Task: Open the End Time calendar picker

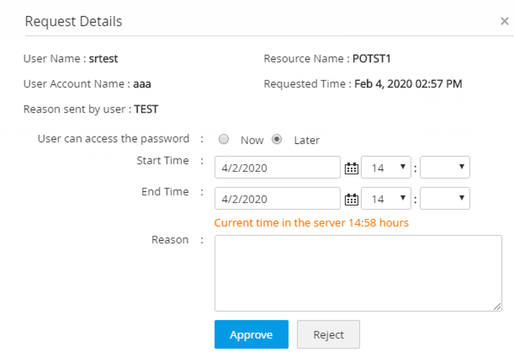Action: click(351, 199)
